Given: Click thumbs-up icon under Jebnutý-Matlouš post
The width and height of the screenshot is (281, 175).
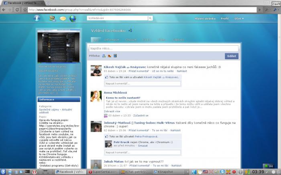Looking at the screenshot, I should (107, 137).
